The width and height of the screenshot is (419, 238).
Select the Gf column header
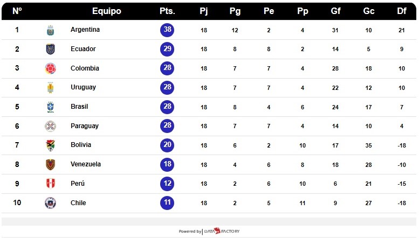tap(335, 11)
